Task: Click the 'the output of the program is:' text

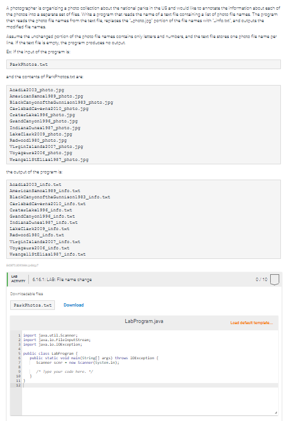Action: [x=35, y=172]
